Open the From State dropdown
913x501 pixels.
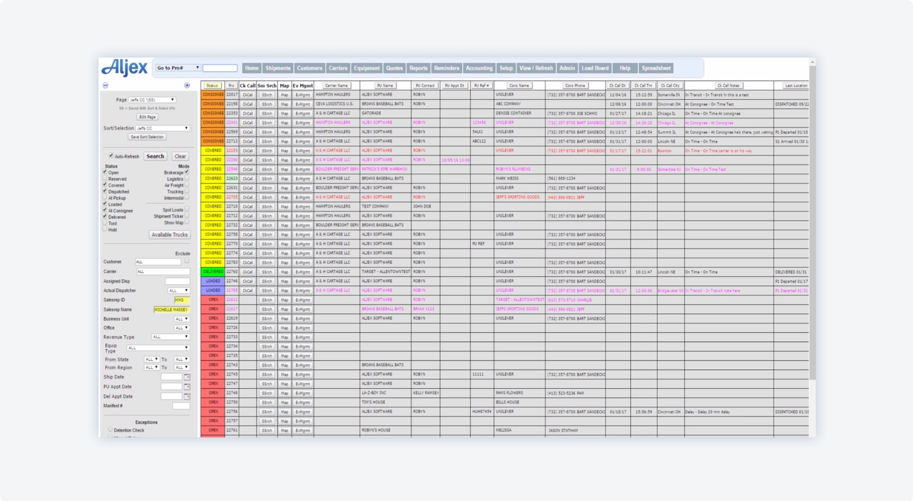[151, 360]
